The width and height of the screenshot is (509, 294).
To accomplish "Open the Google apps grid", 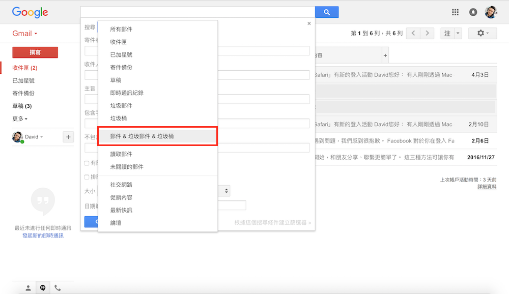I will (x=456, y=12).
